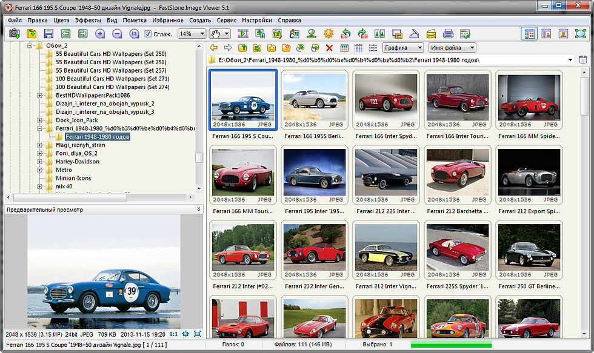
Task: Toggle the Сглаж. smoothing checkbox
Action: pyautogui.click(x=148, y=34)
